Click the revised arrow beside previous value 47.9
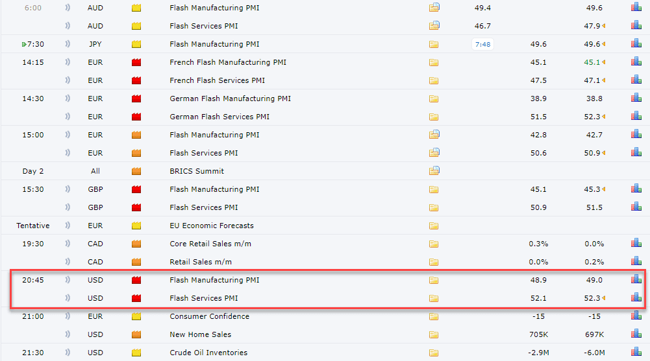This screenshot has width=650, height=361. click(x=605, y=27)
